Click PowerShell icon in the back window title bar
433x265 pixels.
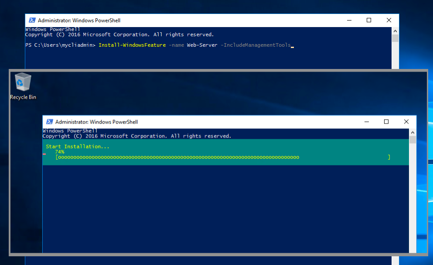(32, 20)
